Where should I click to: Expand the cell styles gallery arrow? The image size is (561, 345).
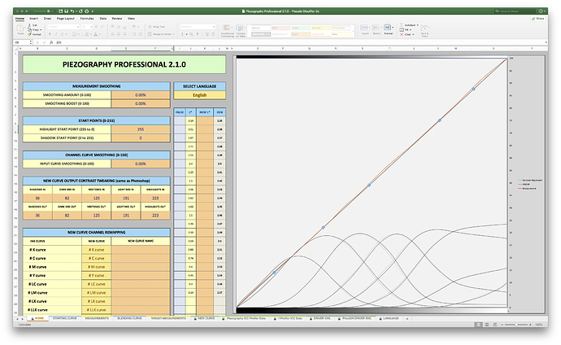[353, 32]
